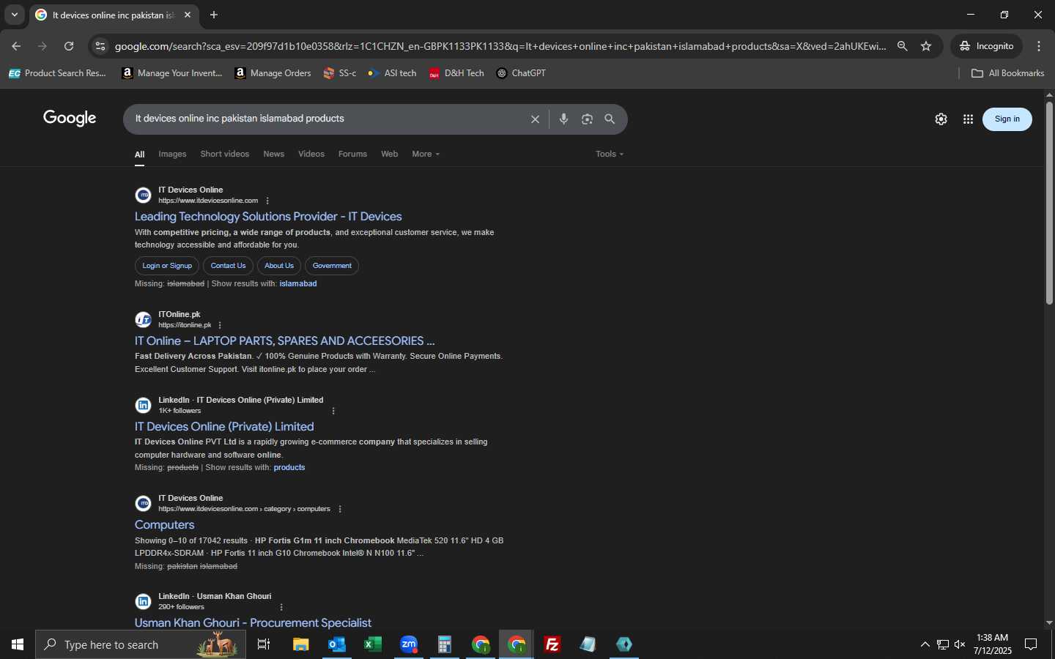Open the Windows notification center icon
Image resolution: width=1055 pixels, height=659 pixels.
(1031, 644)
